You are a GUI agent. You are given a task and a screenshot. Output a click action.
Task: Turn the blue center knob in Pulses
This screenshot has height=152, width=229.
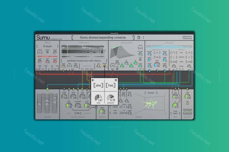point(165,54)
